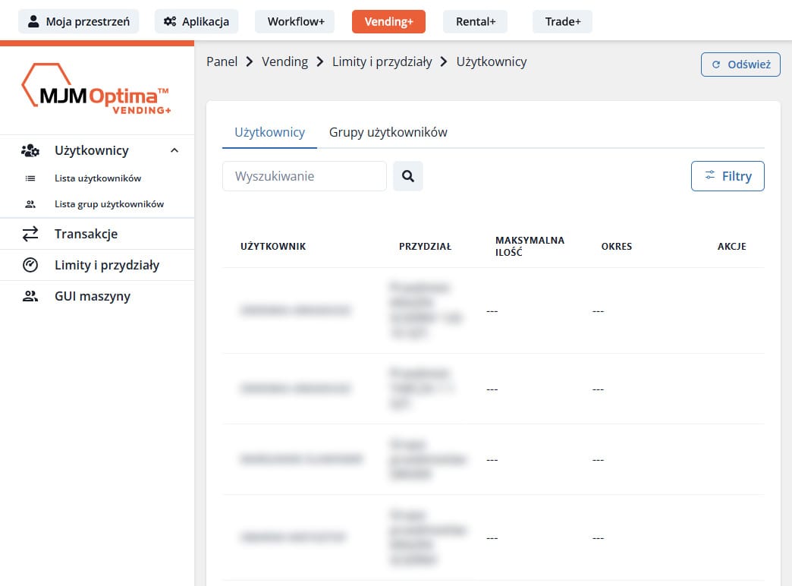
Task: Open the Moja przestrzeń menu
Action: (x=79, y=21)
